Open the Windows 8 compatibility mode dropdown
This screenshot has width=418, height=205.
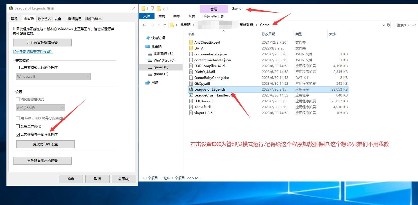[53, 76]
